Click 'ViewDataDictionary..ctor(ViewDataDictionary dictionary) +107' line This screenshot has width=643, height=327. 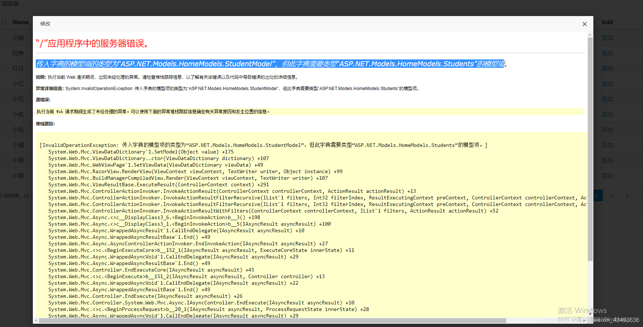click(158, 159)
